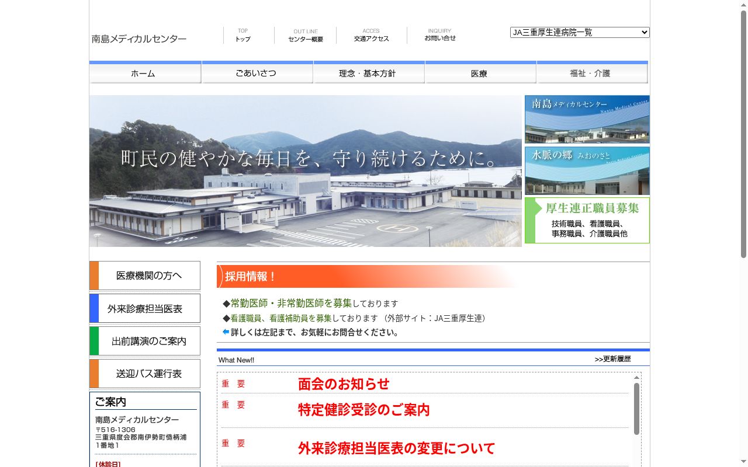The image size is (748, 467).
Task: Click the news box scrollbar thumb
Action: pos(636,409)
